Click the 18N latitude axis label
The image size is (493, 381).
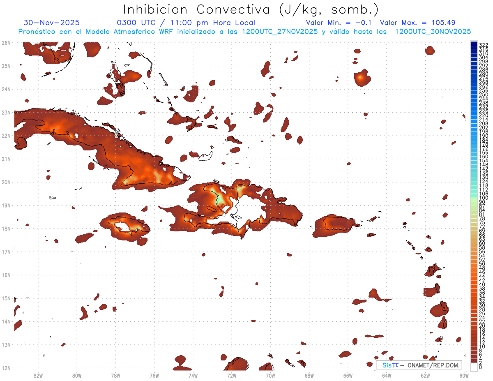[6, 229]
